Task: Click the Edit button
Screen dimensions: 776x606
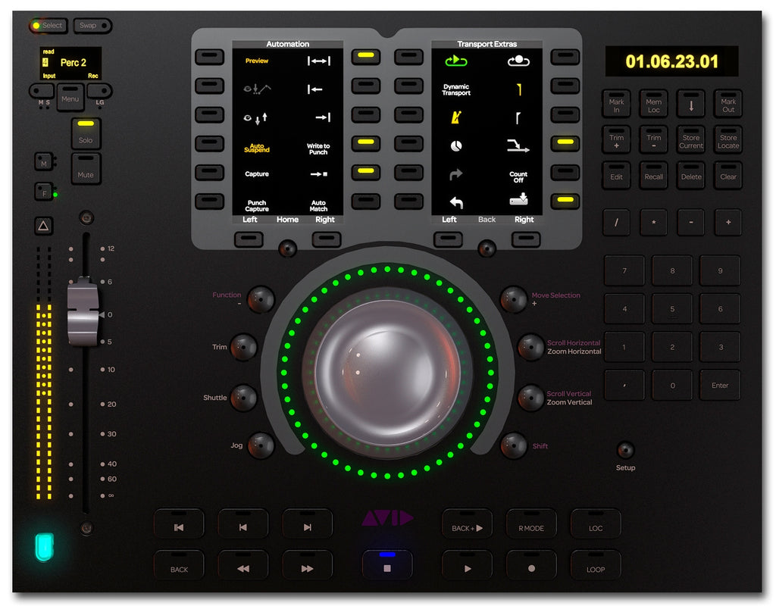Action: 616,175
